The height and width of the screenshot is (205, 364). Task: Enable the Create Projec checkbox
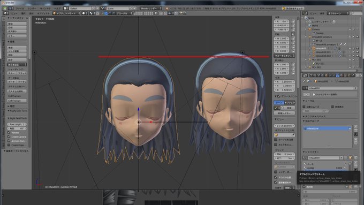click(9, 145)
